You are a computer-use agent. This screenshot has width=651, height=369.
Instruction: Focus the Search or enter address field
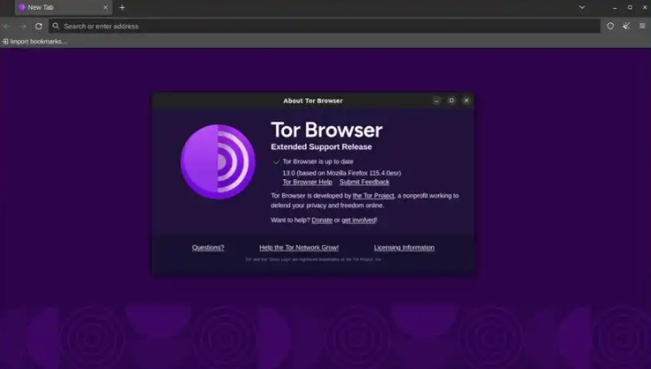coord(319,26)
